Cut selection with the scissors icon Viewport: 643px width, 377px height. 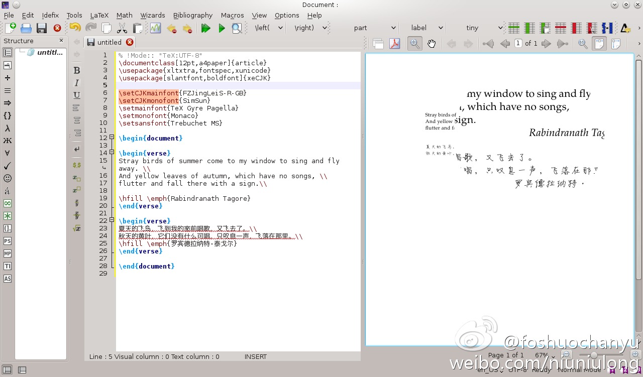122,28
